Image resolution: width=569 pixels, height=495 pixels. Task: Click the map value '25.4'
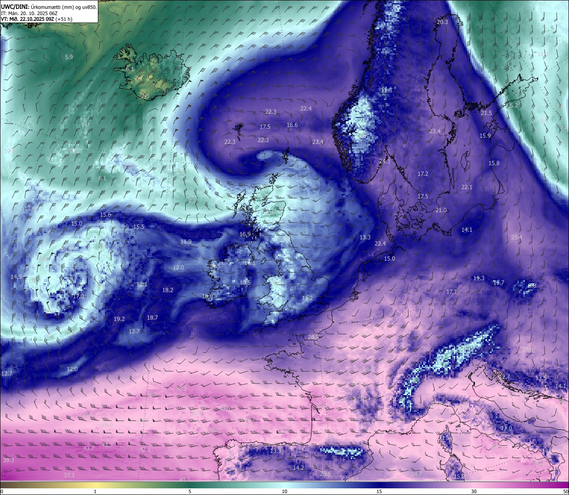(x=517, y=237)
